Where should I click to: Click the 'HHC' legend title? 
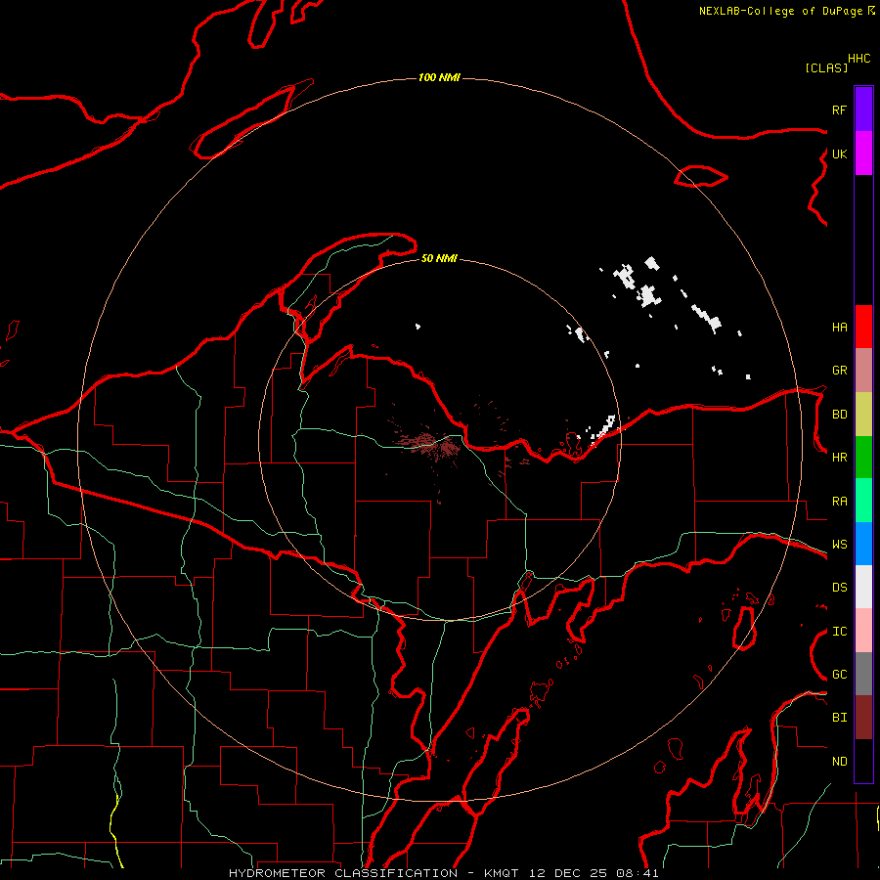tap(859, 59)
